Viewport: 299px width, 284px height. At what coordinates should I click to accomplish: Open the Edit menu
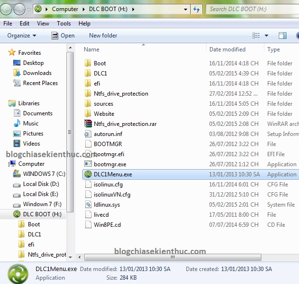click(25, 24)
